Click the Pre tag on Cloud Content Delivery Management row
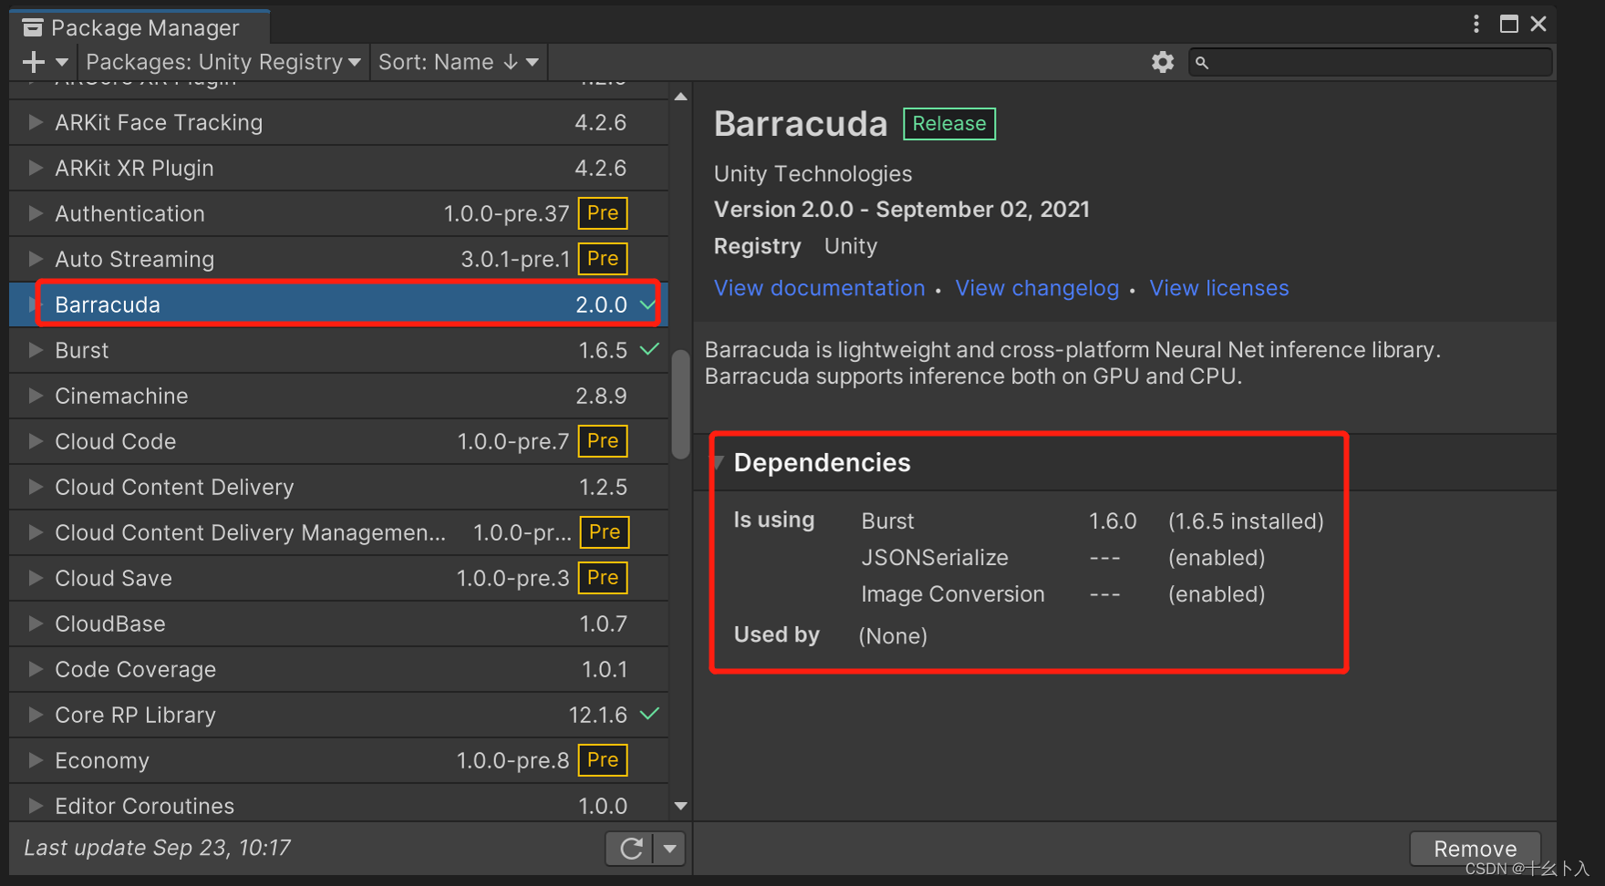The width and height of the screenshot is (1605, 886). [605, 532]
